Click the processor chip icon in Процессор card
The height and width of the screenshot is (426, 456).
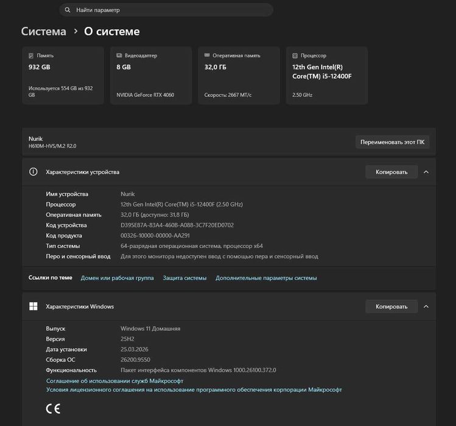295,55
